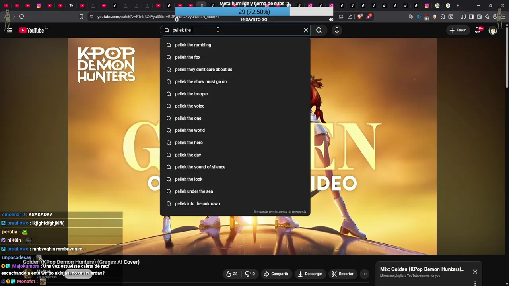The height and width of the screenshot is (286, 509).
Task: Choose suggestion "pellek the rumbling"
Action: tap(235, 45)
